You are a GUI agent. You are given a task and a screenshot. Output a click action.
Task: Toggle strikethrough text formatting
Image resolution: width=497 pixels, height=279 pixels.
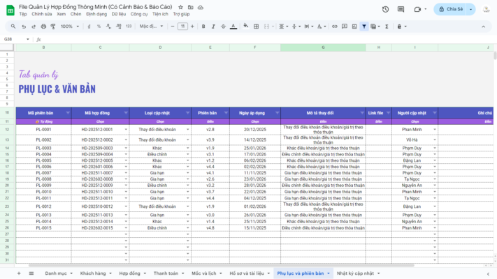pos(224,27)
